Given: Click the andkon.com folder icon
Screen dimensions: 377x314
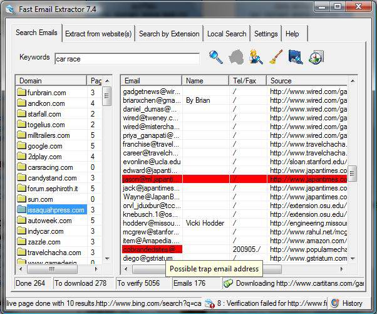Looking at the screenshot, I should (x=22, y=103).
